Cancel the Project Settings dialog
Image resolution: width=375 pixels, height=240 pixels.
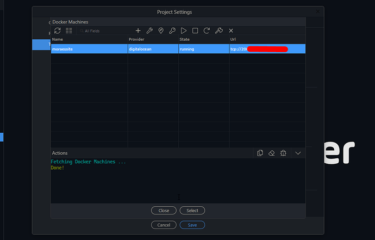[164, 225]
